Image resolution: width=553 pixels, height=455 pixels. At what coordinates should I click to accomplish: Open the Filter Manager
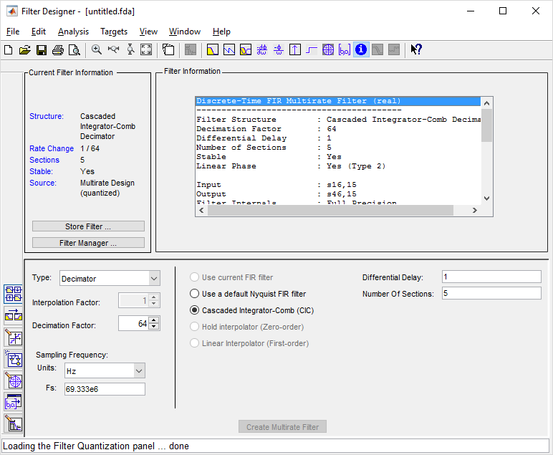click(x=88, y=243)
